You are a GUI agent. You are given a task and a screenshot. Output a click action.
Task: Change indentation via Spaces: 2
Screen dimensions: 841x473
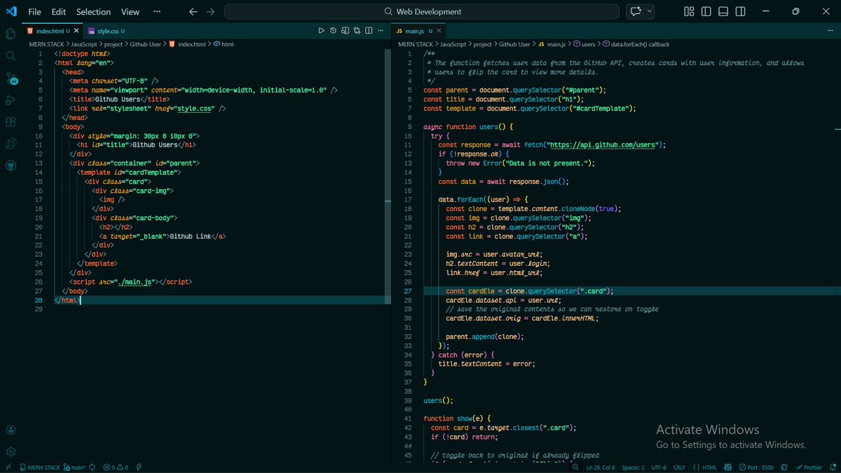[633, 467]
